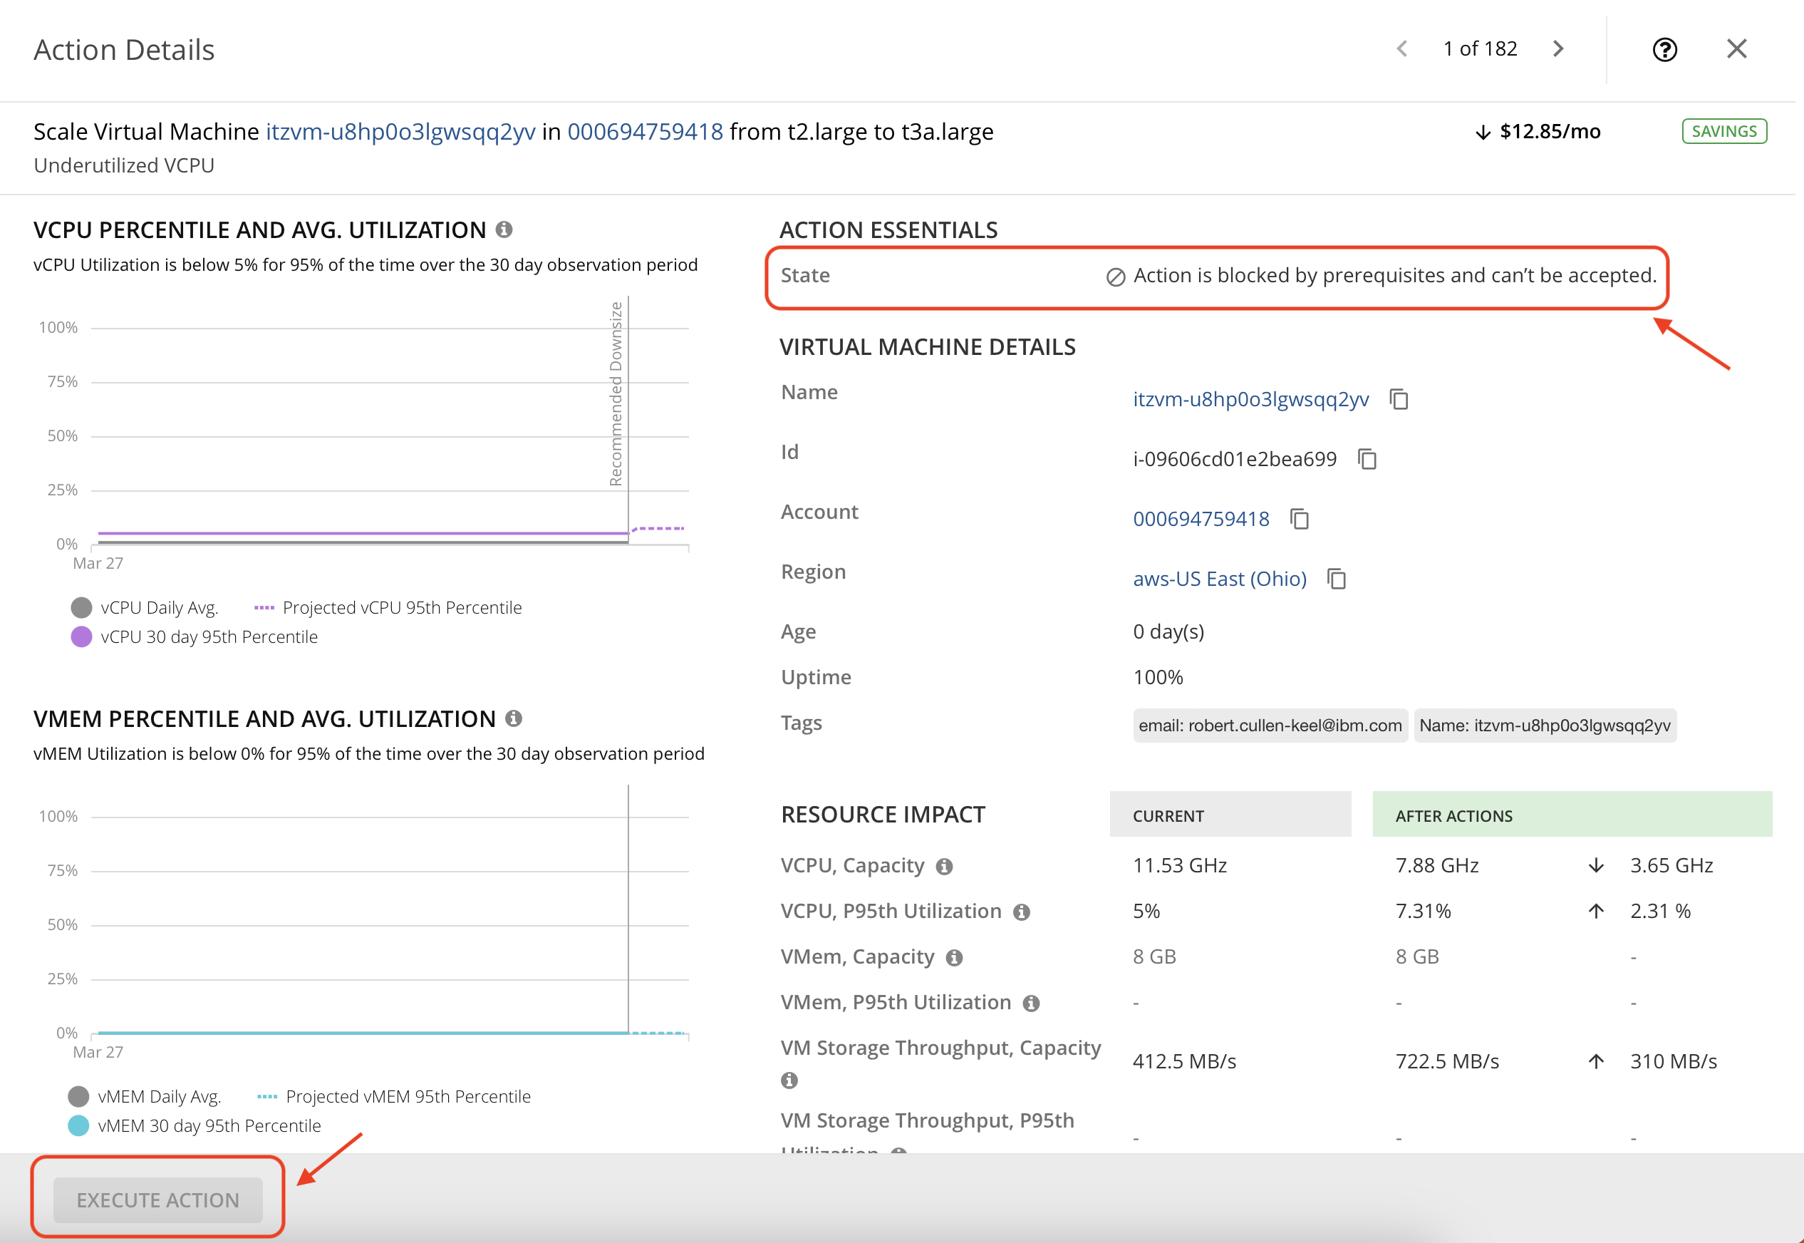Show info for VMem, P95th Utilization
Viewport: 1804px width, 1243px height.
[x=1031, y=1003]
